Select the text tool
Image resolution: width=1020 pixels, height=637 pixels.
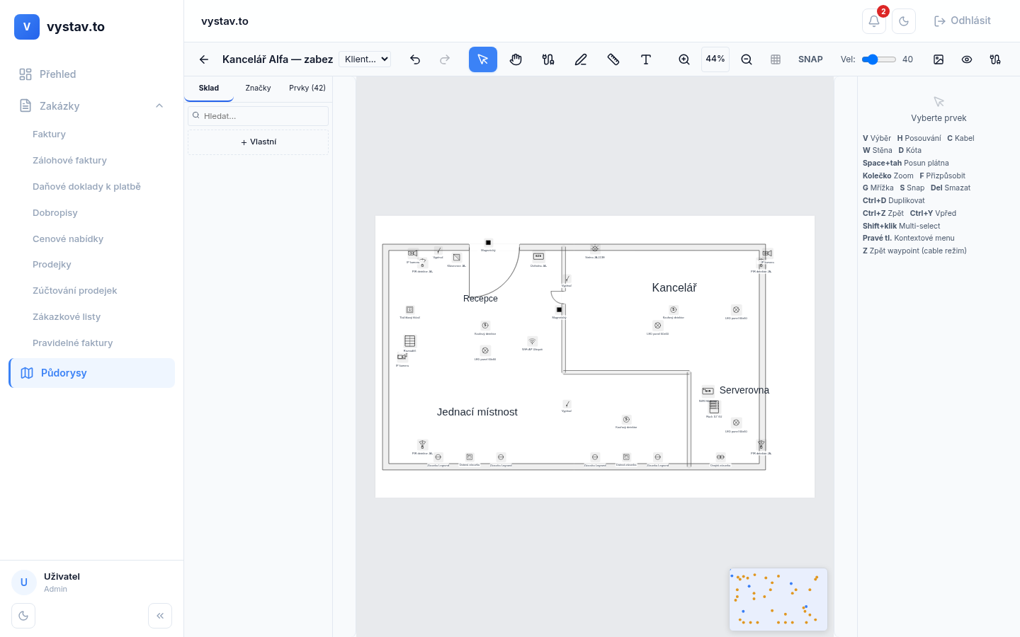coord(646,59)
